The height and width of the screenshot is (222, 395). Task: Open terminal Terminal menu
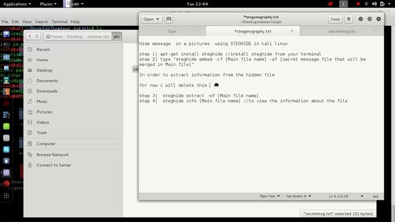[59, 22]
